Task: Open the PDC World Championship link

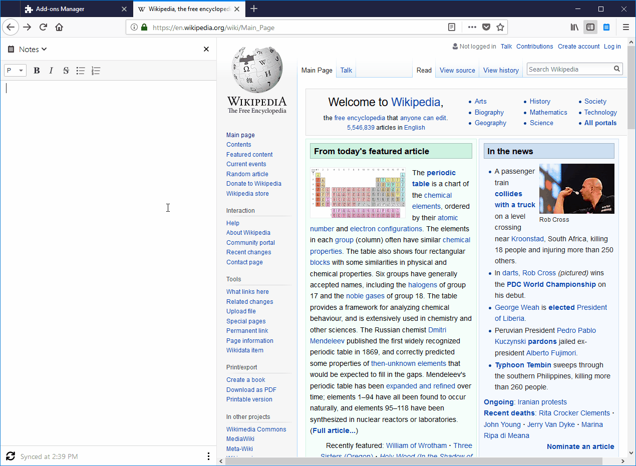Action: click(551, 284)
